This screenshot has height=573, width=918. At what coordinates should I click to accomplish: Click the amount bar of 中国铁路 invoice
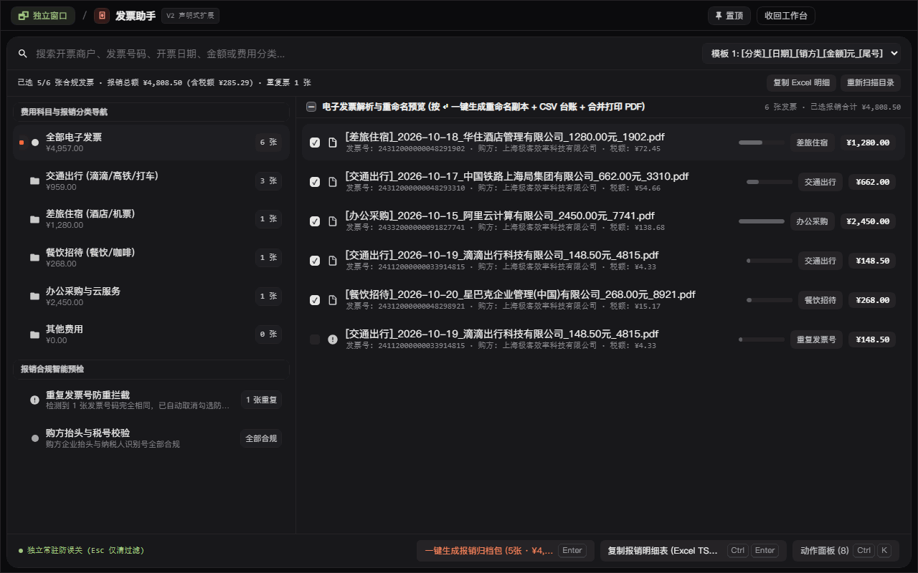770,182
